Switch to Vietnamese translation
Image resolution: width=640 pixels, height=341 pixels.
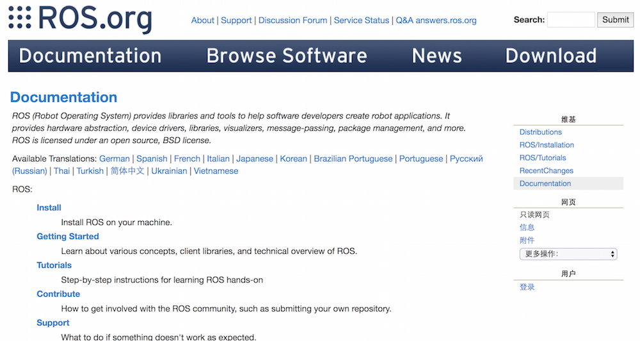pyautogui.click(x=216, y=171)
